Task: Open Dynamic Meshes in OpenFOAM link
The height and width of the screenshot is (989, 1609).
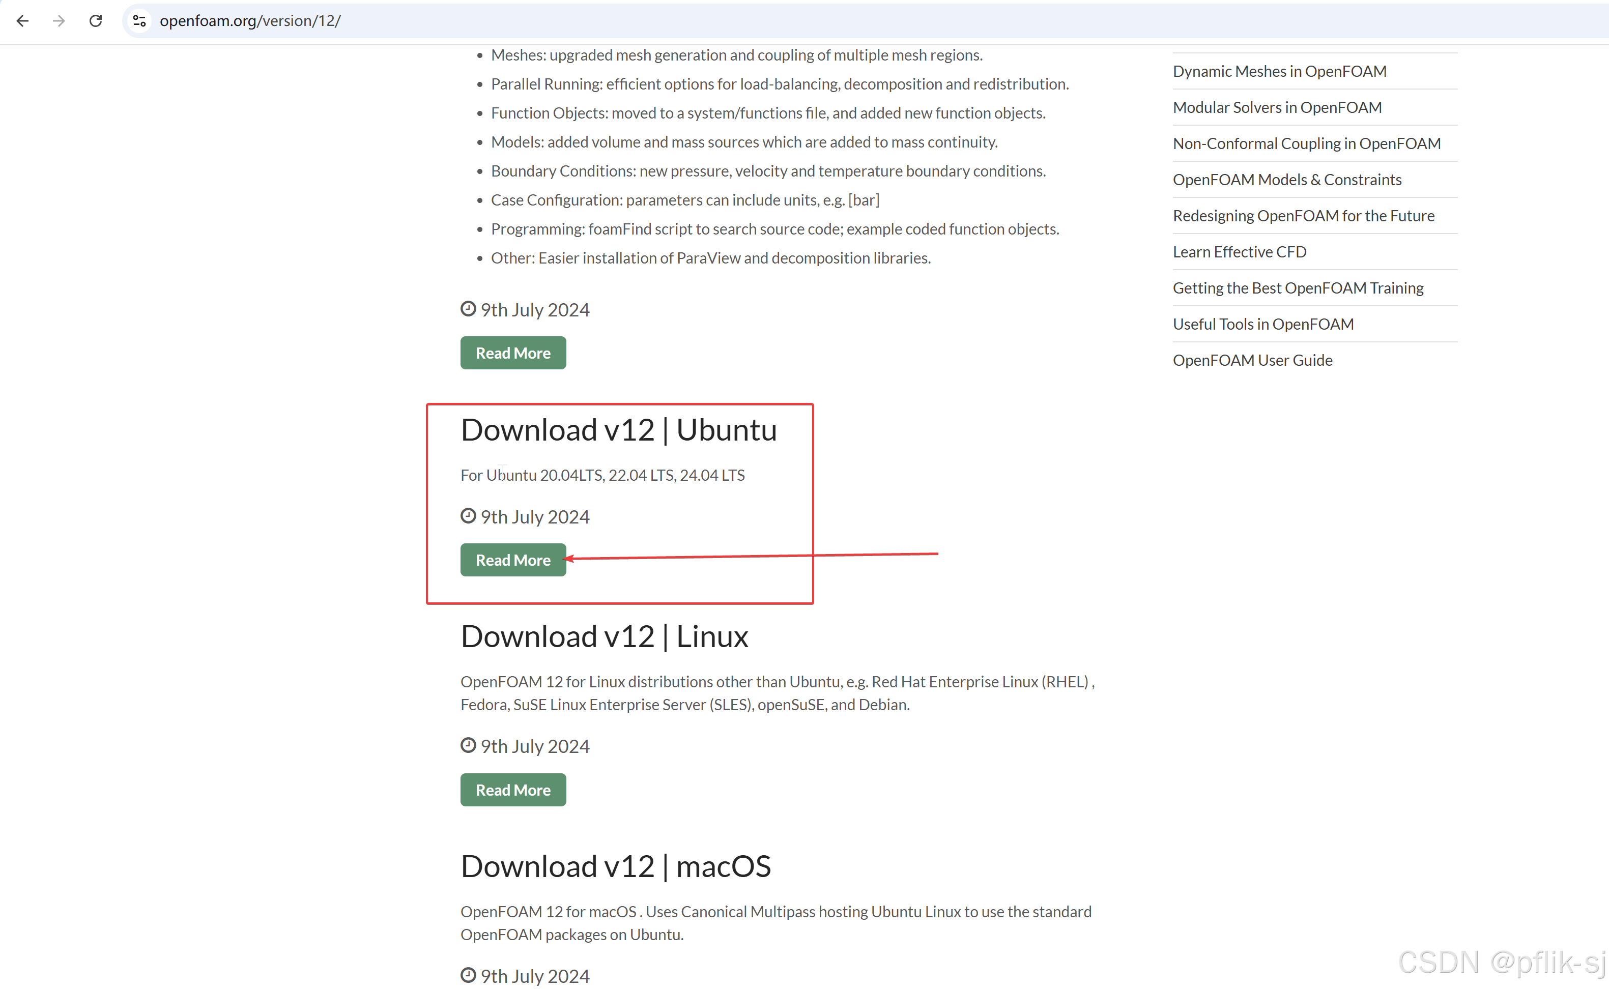Action: click(1279, 71)
